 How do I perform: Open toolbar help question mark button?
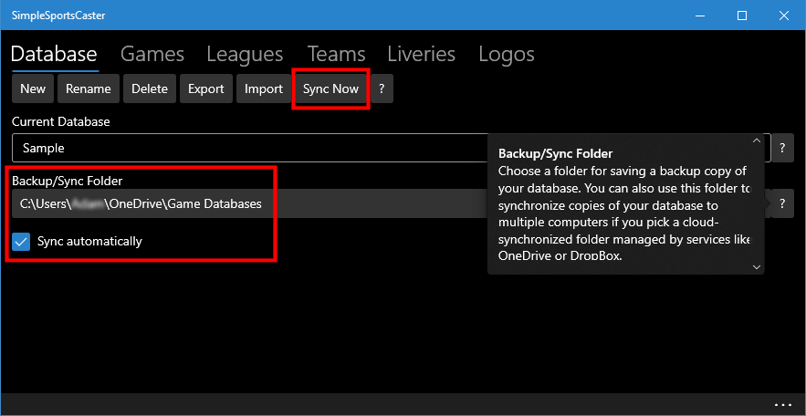pyautogui.click(x=382, y=88)
